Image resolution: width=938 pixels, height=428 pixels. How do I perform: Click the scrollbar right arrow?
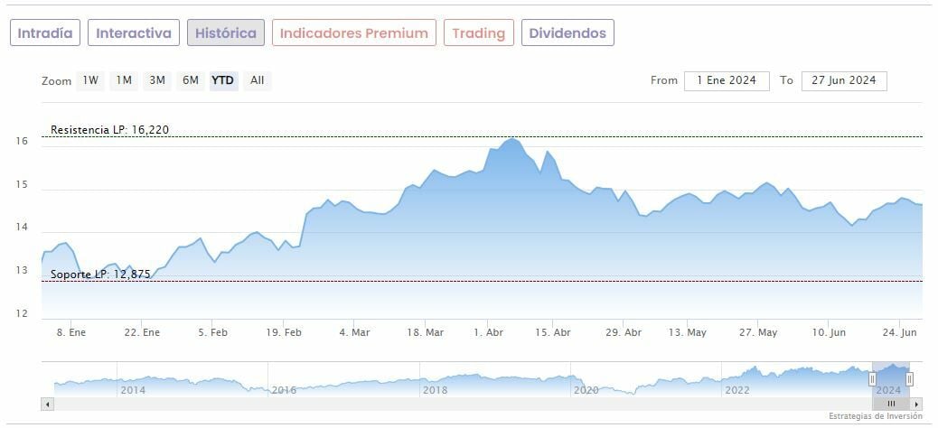point(916,404)
